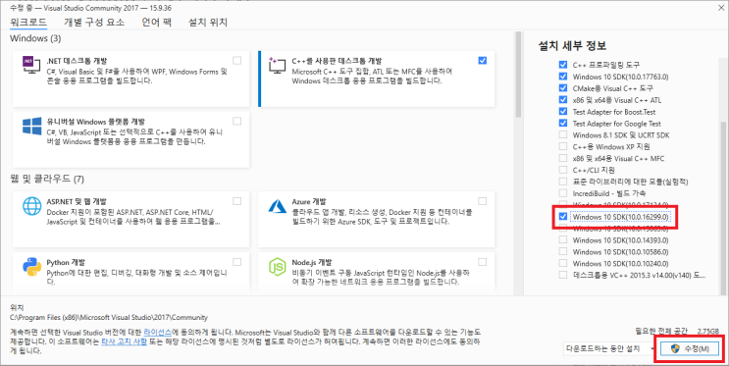
Task: Click the 웹 및 클라우드 (7) section header
Action: click(x=47, y=179)
